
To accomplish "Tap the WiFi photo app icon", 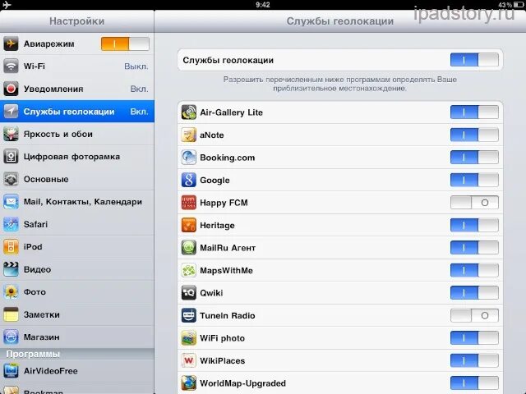I will [188, 338].
